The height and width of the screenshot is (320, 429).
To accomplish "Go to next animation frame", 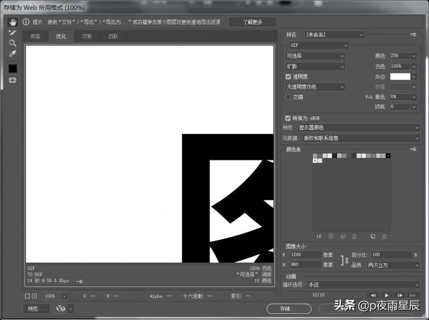I will (400, 295).
